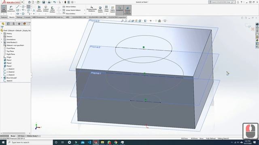
Task: Open the ConfigurationManager tab
Action: click(14, 24)
